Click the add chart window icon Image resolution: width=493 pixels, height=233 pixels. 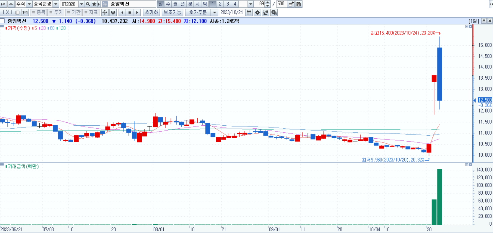pyautogui.click(x=291, y=4)
